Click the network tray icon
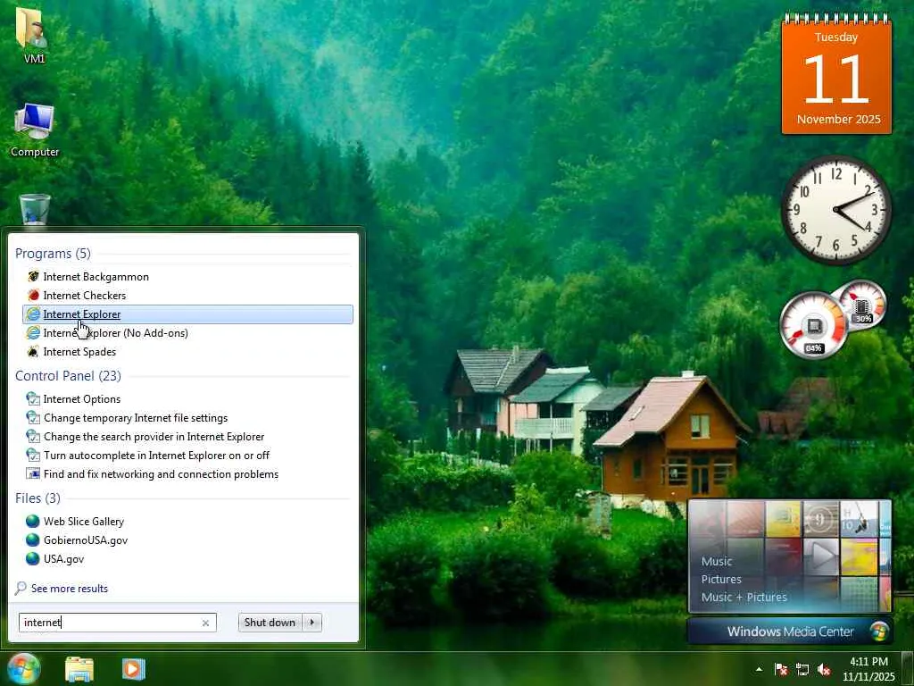Viewport: 914px width, 686px height. (802, 669)
